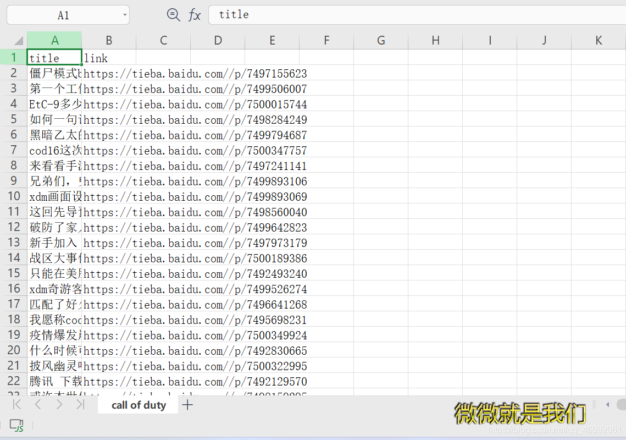Click the link ending 7496641268
Screen dimensions: 626x440
tap(195, 304)
